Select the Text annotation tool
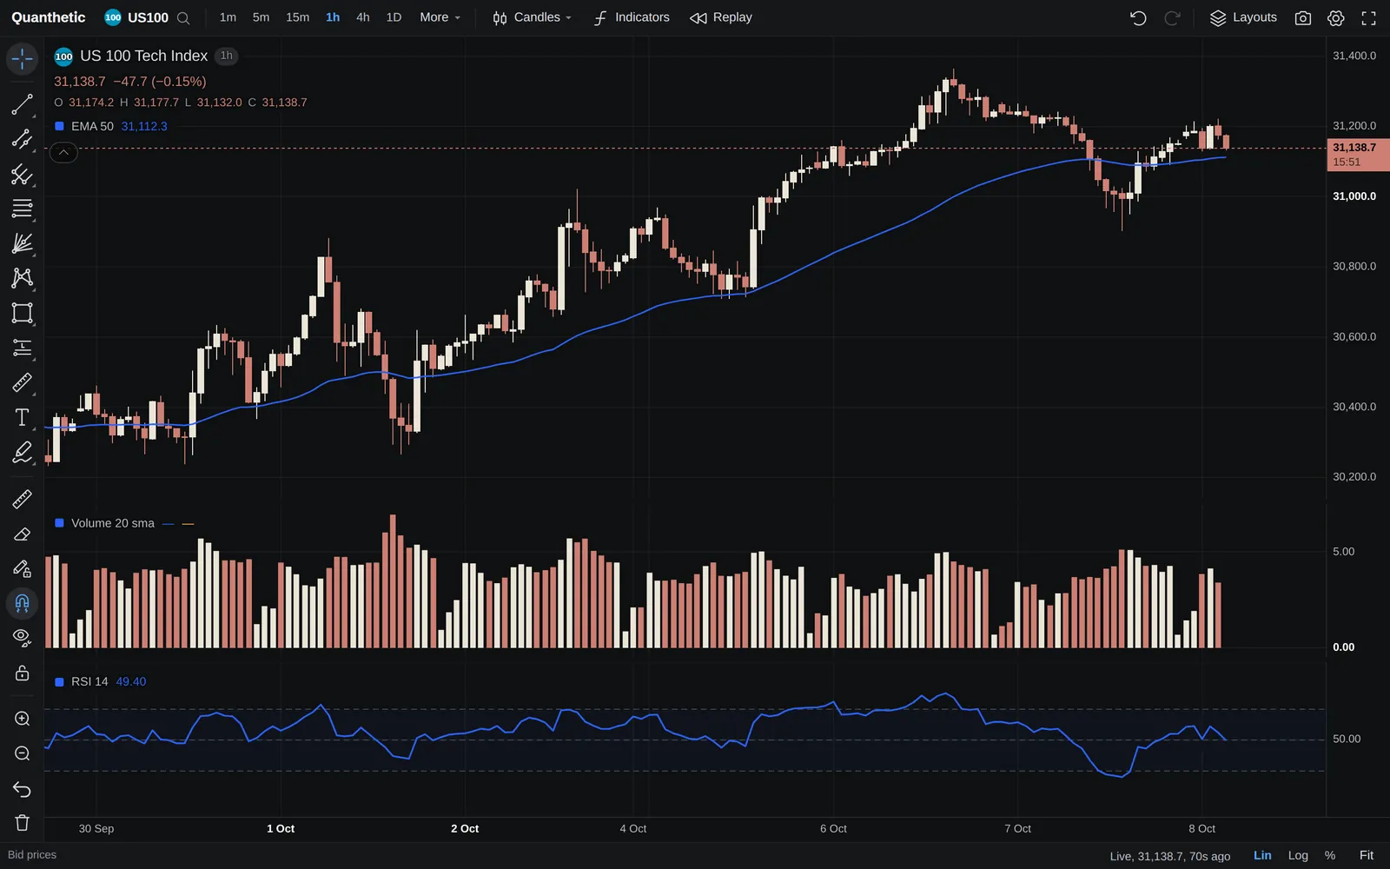The width and height of the screenshot is (1390, 869). (x=22, y=417)
